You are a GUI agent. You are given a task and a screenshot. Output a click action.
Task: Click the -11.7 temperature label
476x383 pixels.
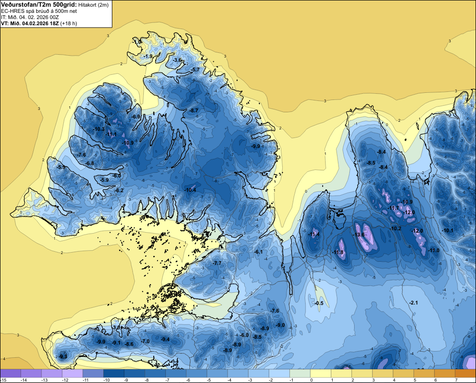pyautogui.click(x=393, y=208)
